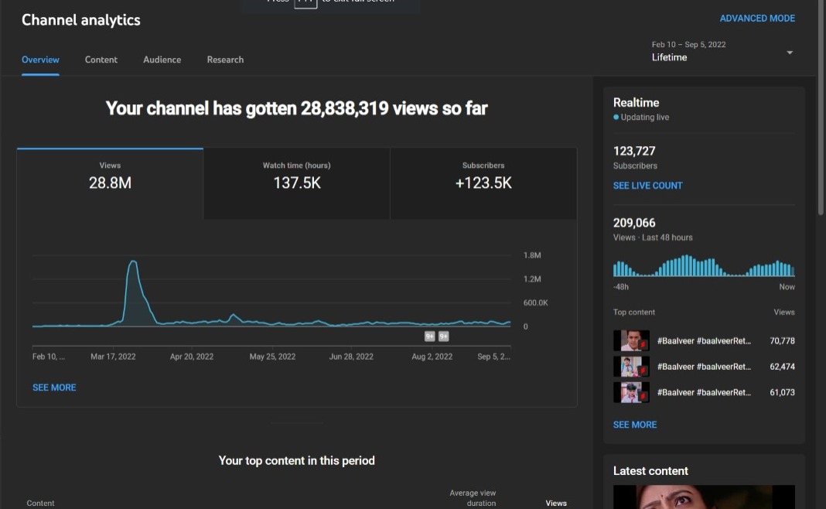Click the 1.8M y-axis label
Viewport: 826px width, 509px height.
tap(532, 255)
